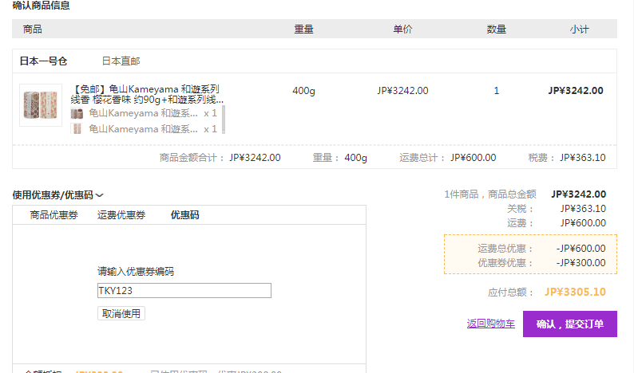Click the 商品 column header

pyautogui.click(x=33, y=29)
